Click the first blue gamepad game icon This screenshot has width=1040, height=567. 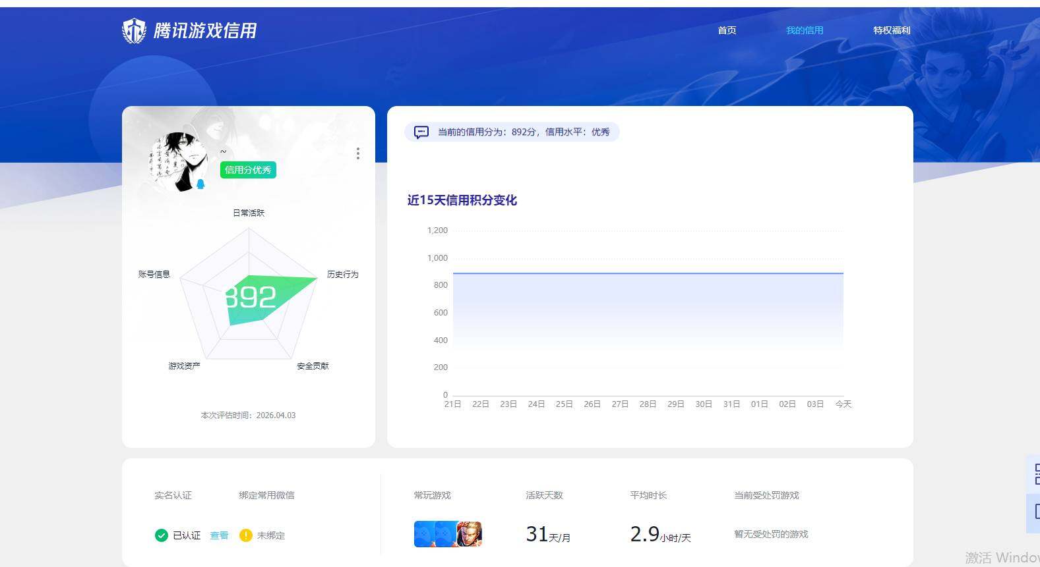tap(424, 534)
